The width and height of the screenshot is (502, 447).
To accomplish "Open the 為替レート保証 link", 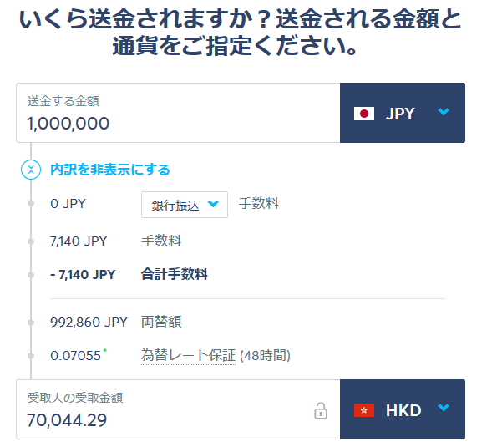I will click(x=188, y=355).
